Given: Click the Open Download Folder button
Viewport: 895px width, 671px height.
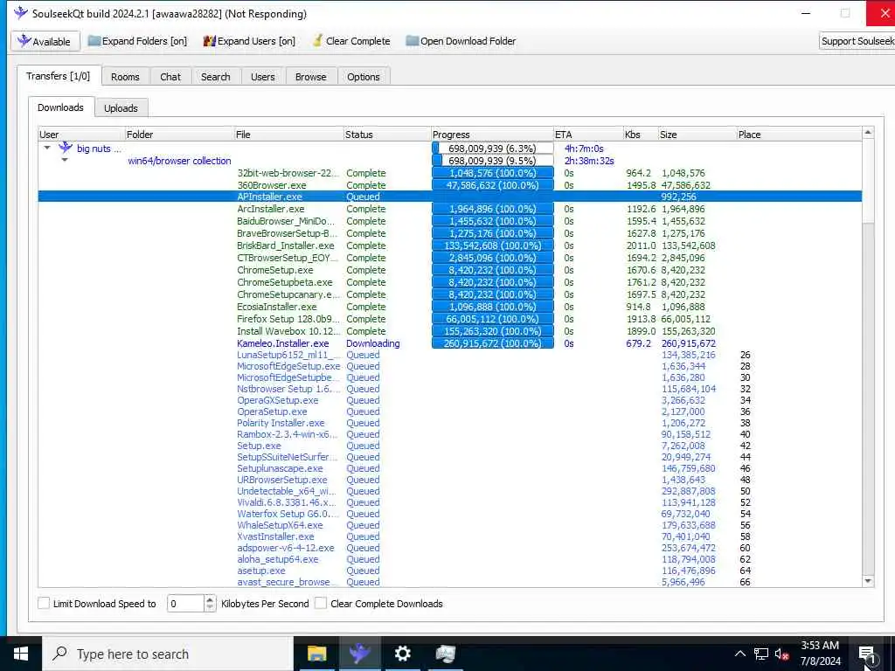Looking at the screenshot, I should [461, 41].
